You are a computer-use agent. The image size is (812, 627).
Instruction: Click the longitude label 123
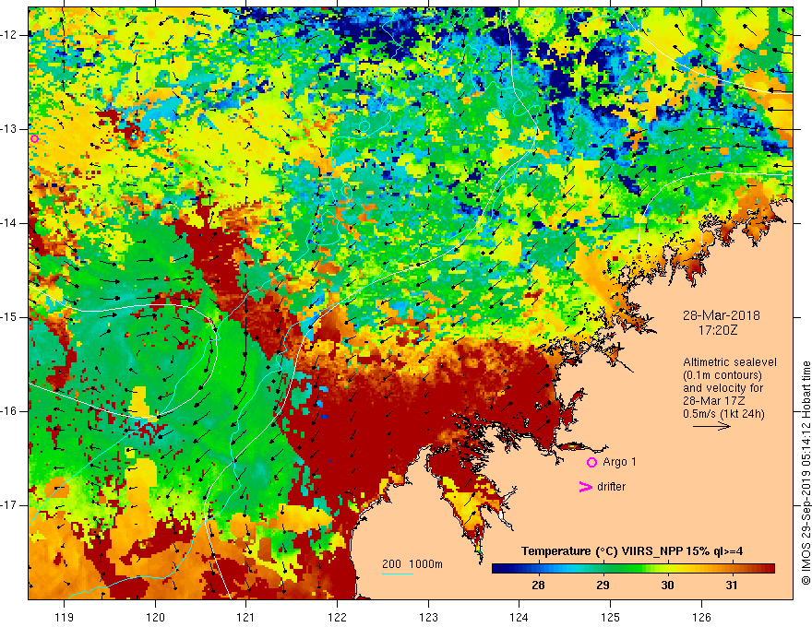pos(428,617)
